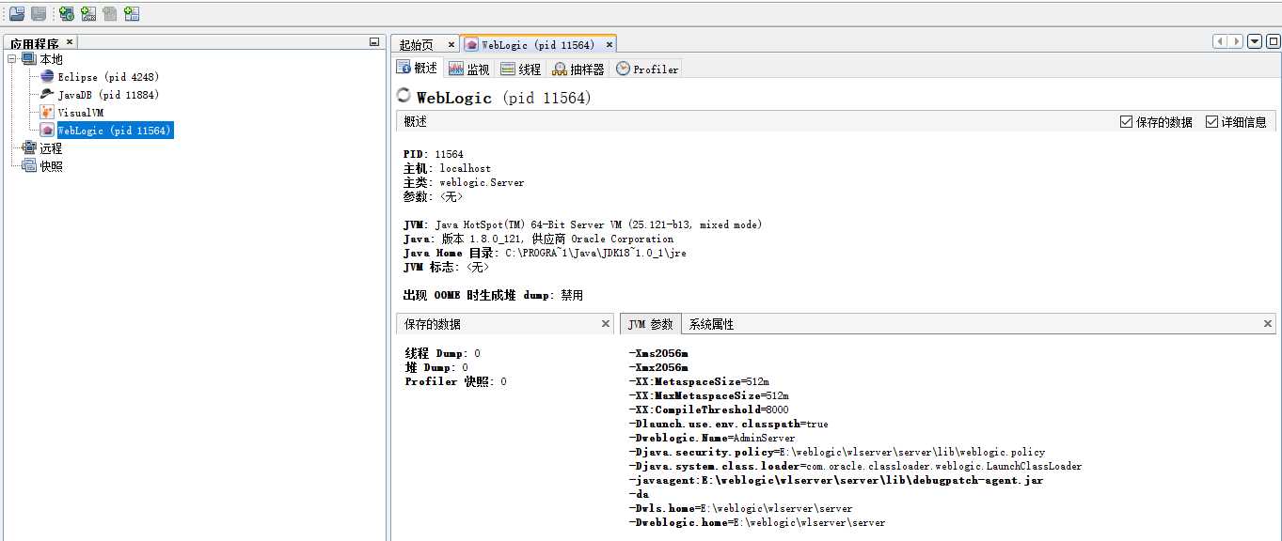Click the 远程 network icon
This screenshot has width=1282, height=541.
pos(28,148)
